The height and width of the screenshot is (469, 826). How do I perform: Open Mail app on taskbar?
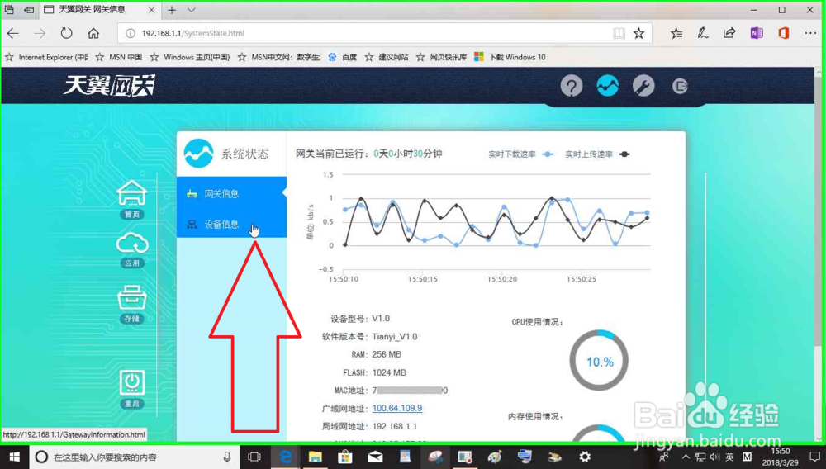coord(375,457)
